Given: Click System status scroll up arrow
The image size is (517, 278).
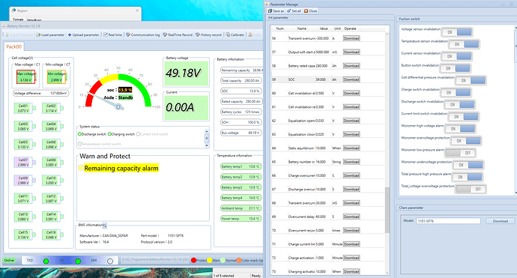Looking at the screenshot, I should pos(207,131).
